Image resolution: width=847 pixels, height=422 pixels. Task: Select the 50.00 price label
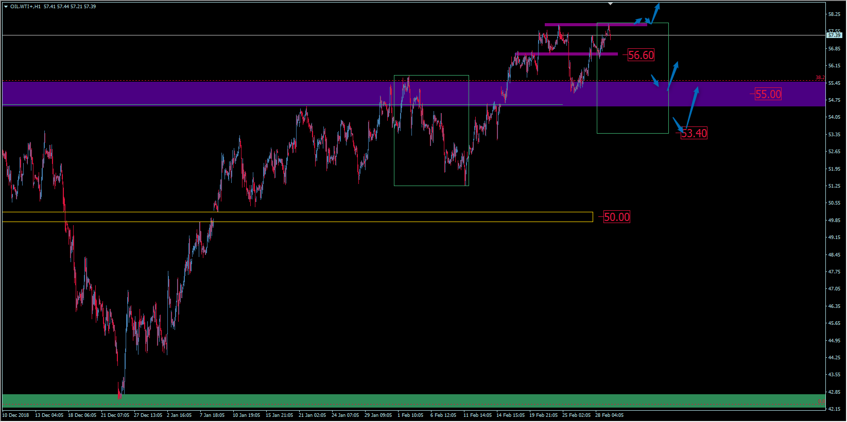[616, 217]
